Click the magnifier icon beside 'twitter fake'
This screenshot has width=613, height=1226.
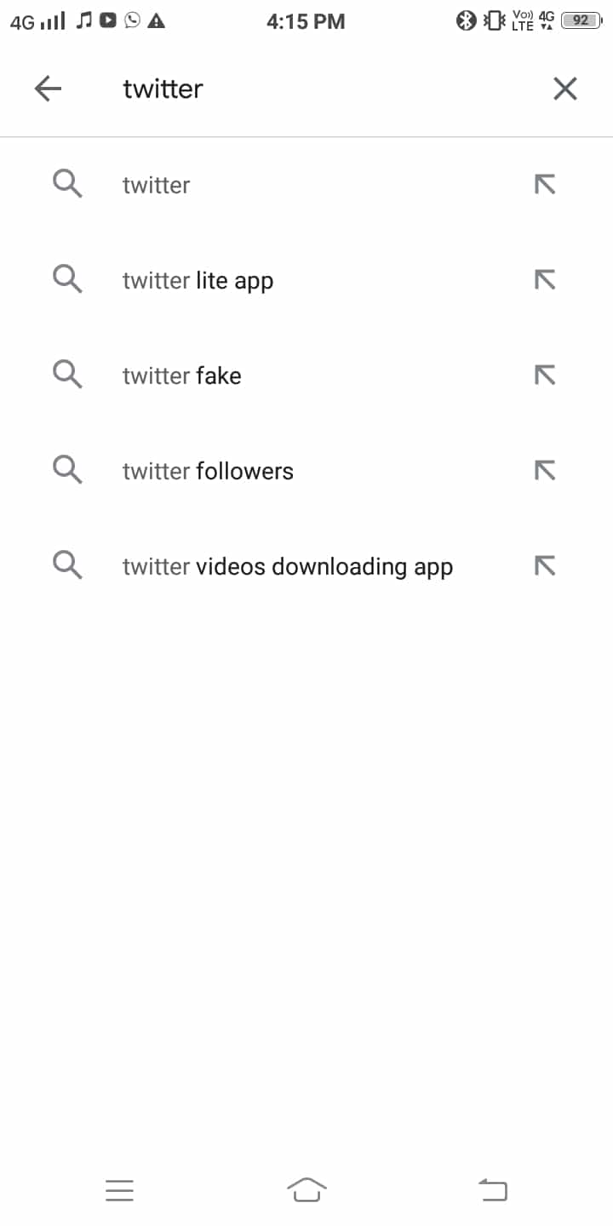(x=68, y=375)
